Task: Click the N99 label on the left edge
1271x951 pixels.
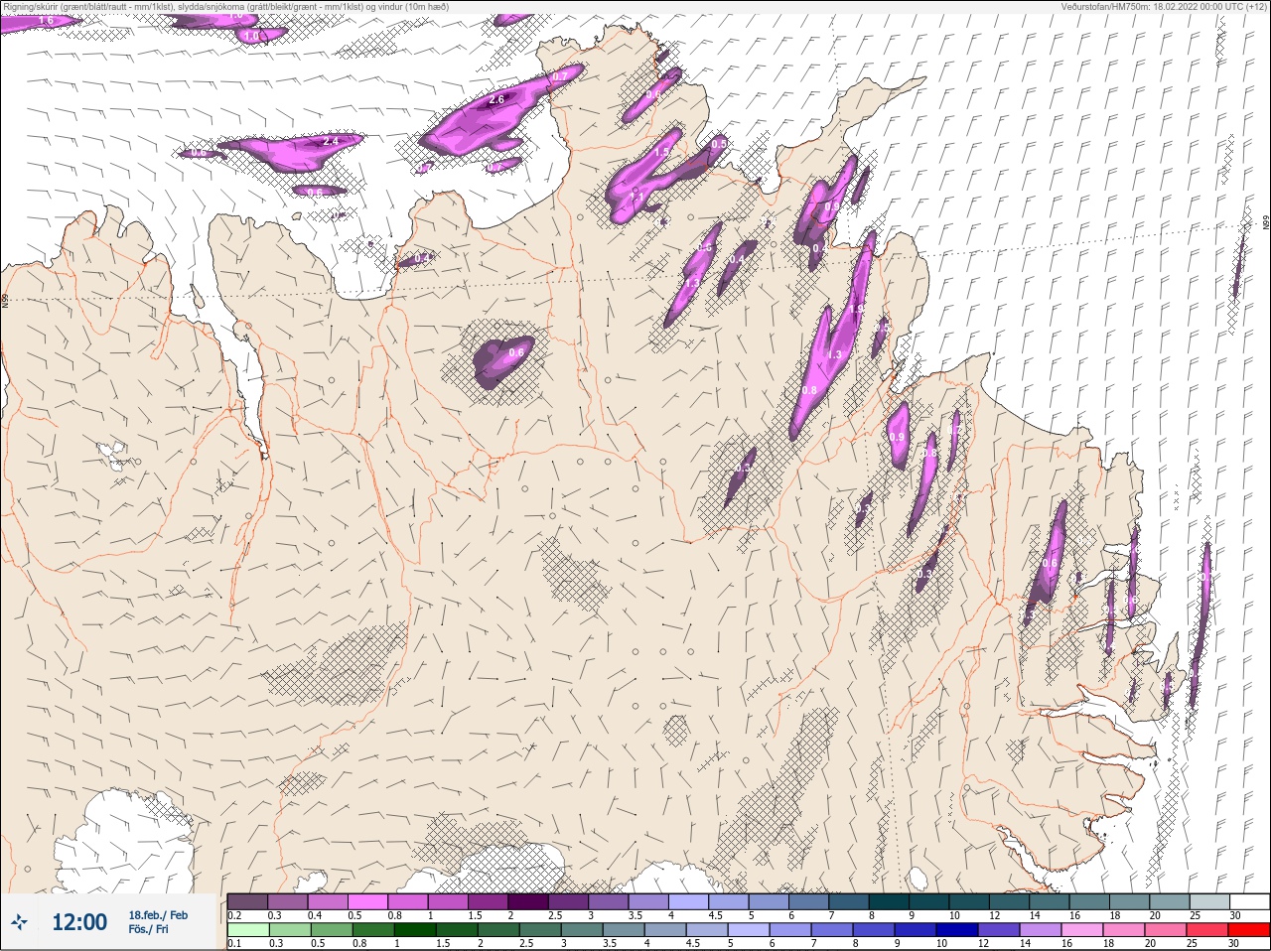Action: coord(5,299)
